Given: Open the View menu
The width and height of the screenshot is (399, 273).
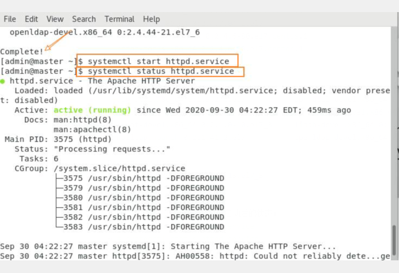Looking at the screenshot, I should point(55,19).
